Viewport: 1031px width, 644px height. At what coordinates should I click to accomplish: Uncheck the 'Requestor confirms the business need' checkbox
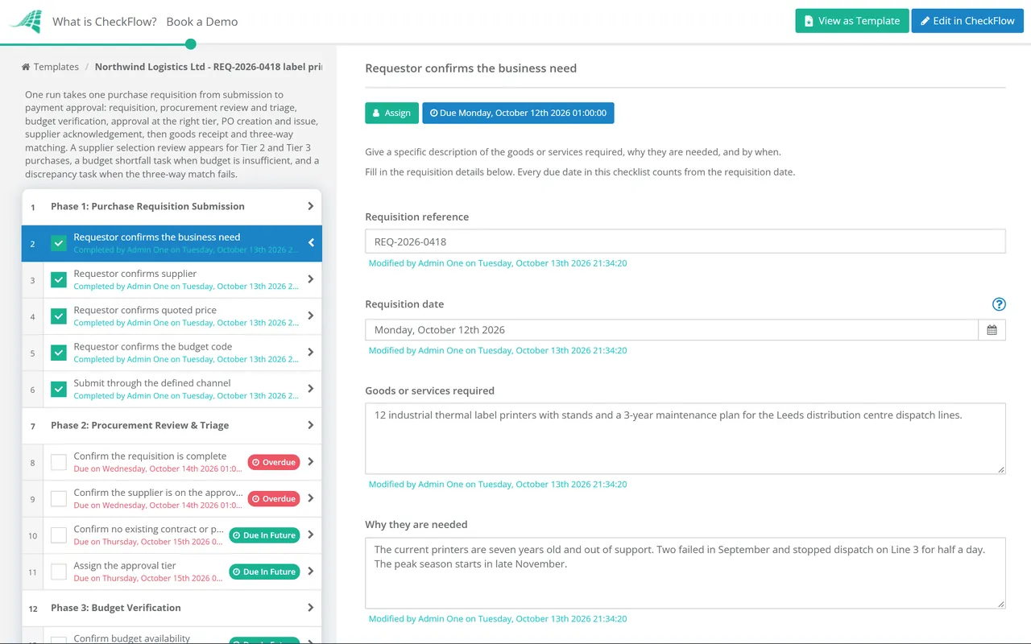click(x=59, y=243)
